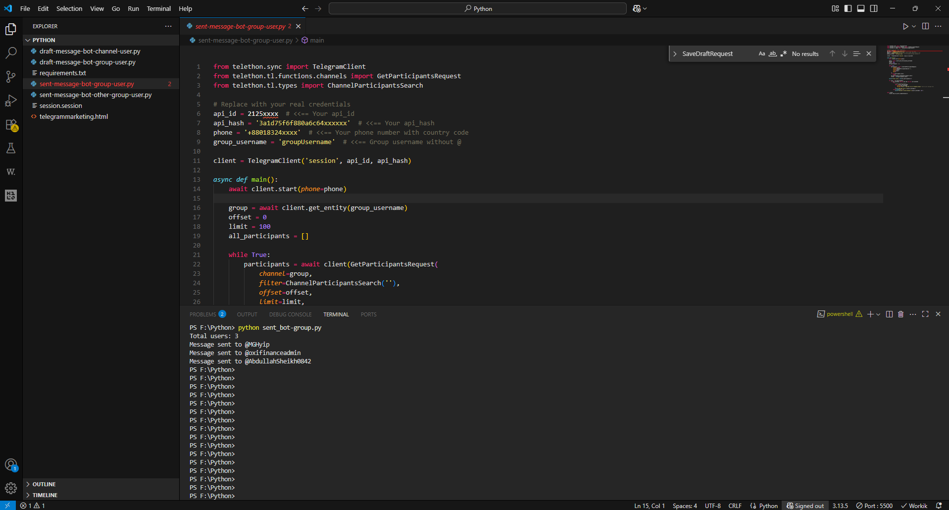Expand the TIMELINE section
Screen dimensions: 949x510
[x=101, y=495]
